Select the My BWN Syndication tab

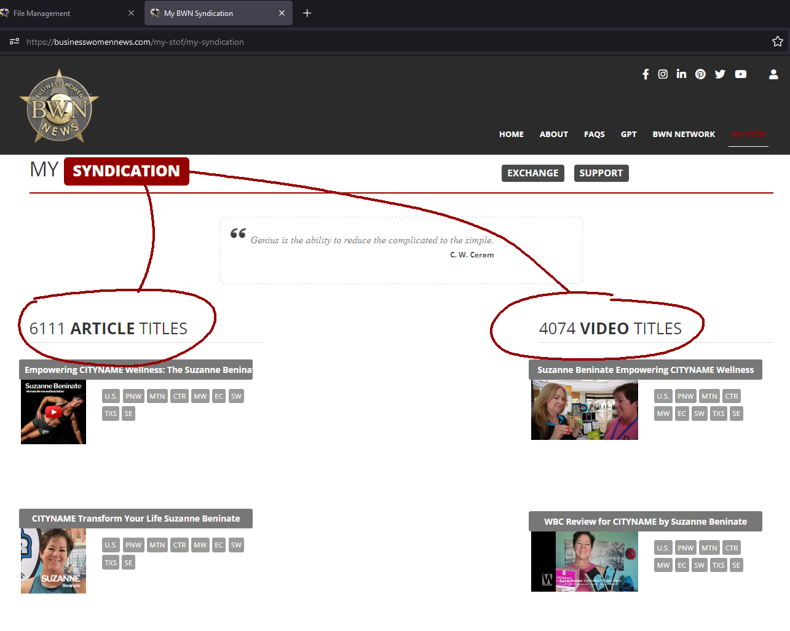tap(218, 13)
